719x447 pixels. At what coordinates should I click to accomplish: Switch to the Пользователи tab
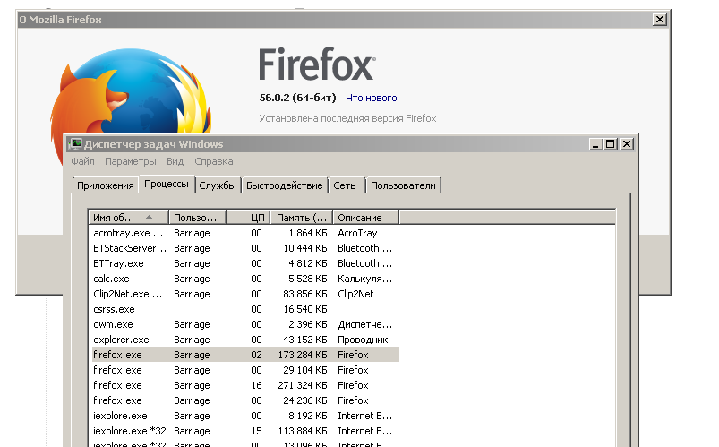point(403,185)
